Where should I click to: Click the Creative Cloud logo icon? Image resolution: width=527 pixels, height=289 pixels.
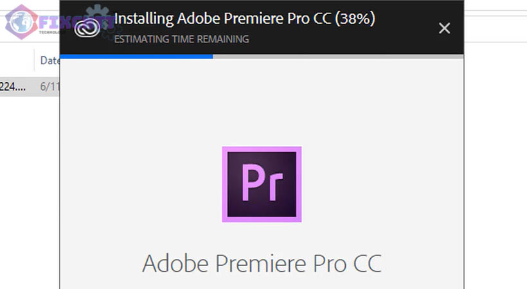(x=86, y=28)
